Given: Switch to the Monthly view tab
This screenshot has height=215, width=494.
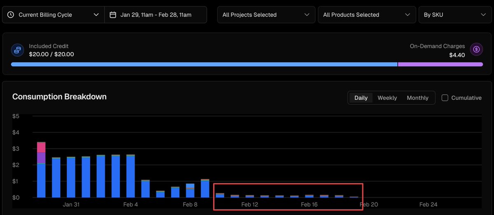Looking at the screenshot, I should pyautogui.click(x=417, y=98).
